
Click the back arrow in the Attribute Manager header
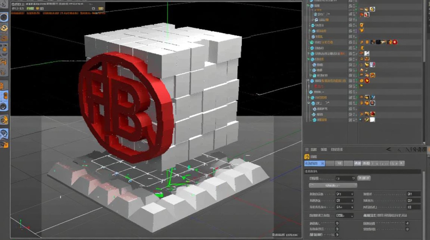pyautogui.click(x=388, y=149)
